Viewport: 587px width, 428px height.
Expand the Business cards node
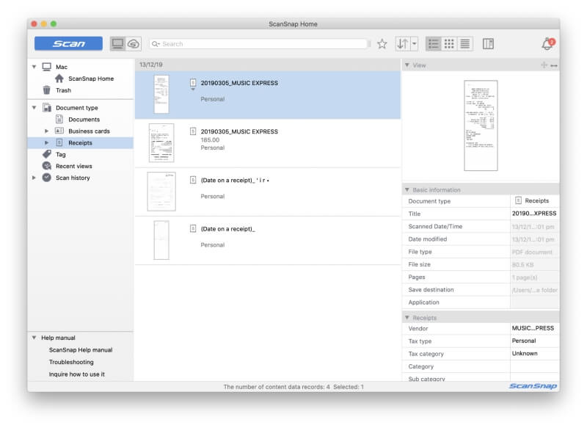pos(46,131)
